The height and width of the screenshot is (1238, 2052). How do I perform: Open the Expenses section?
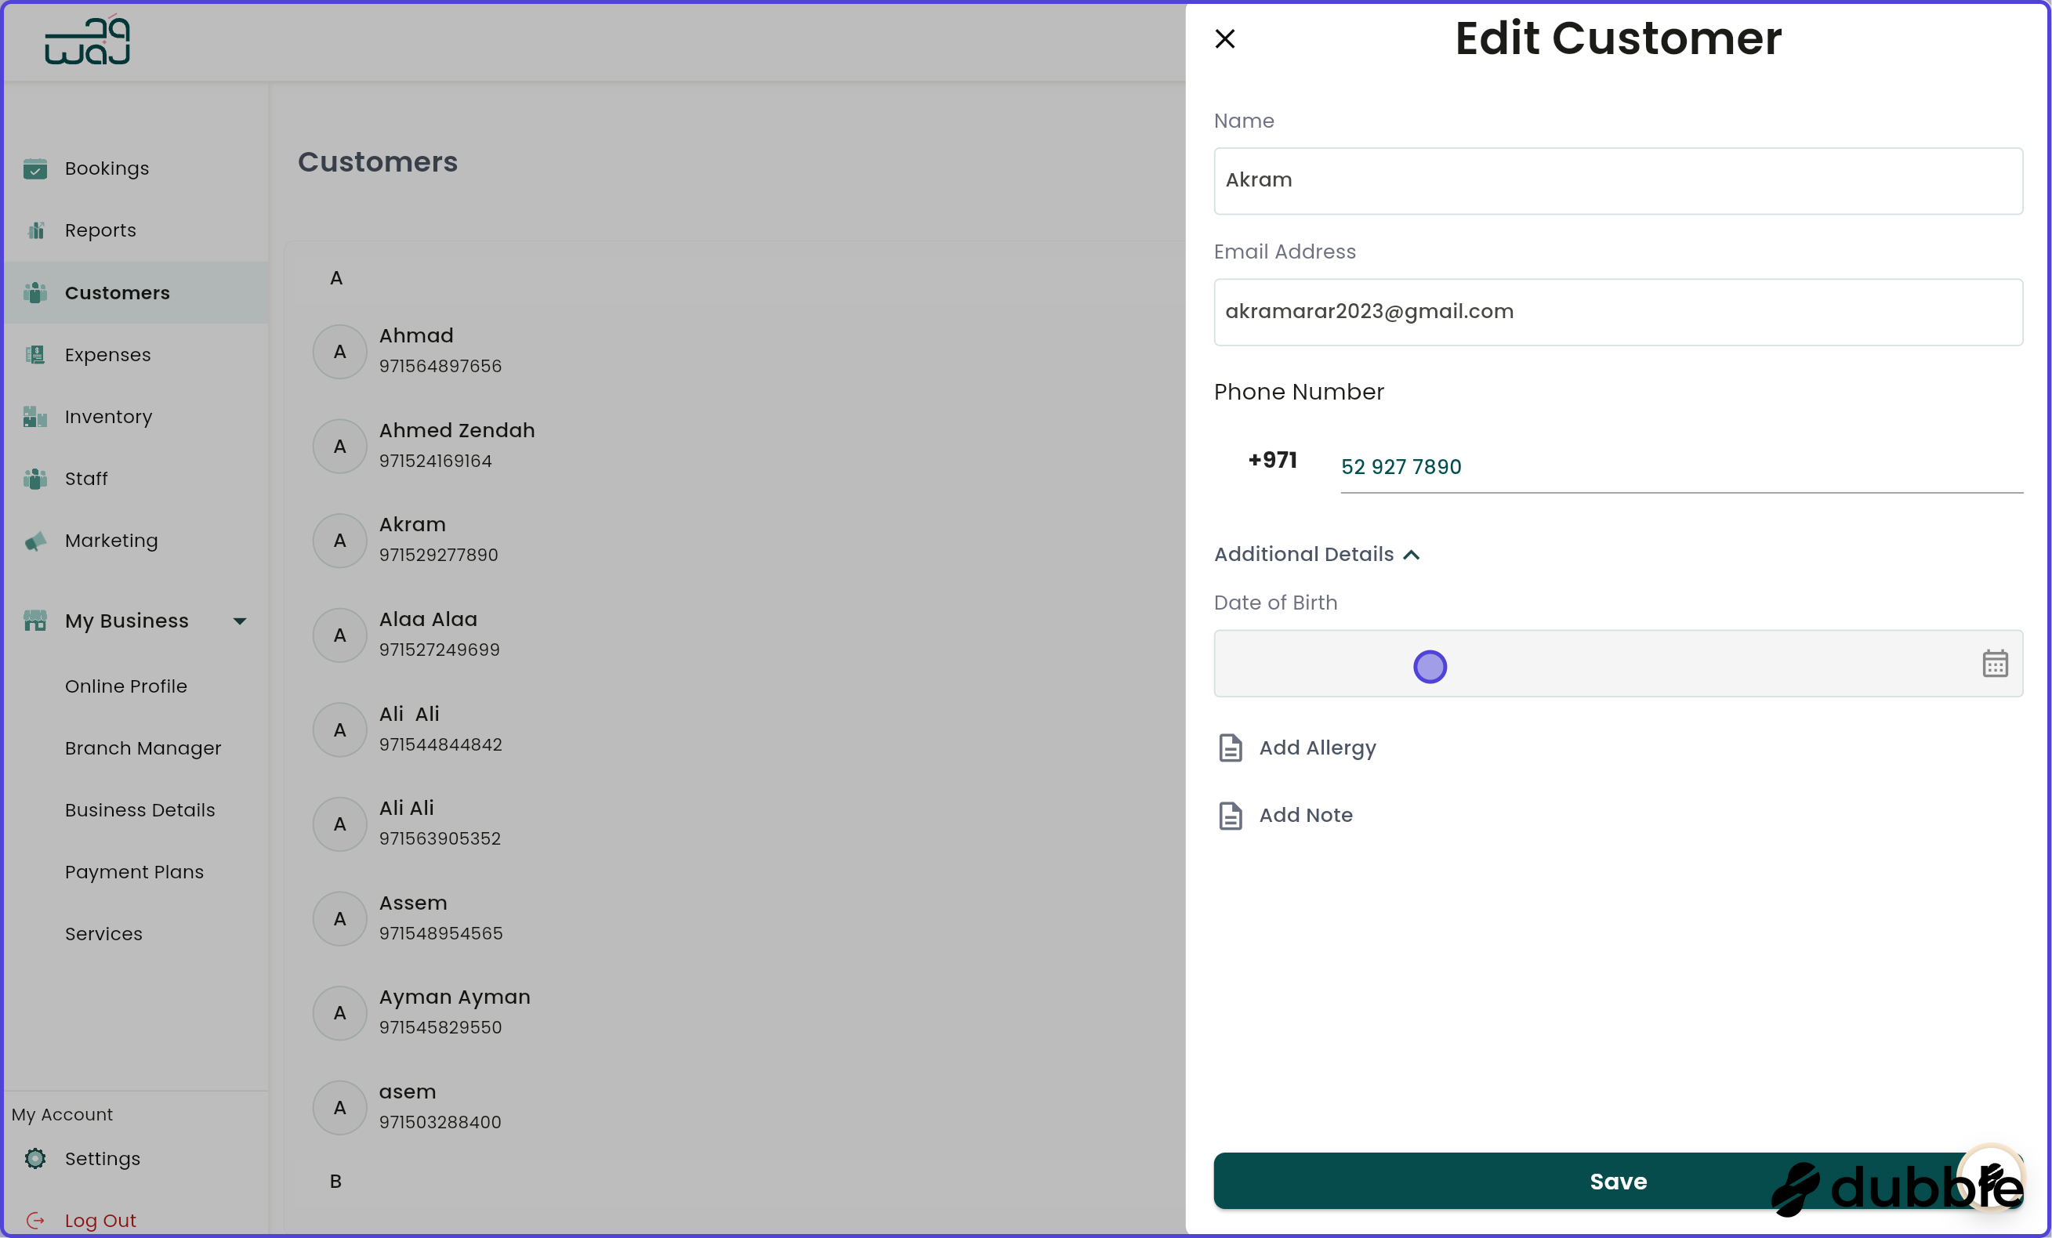pos(107,355)
